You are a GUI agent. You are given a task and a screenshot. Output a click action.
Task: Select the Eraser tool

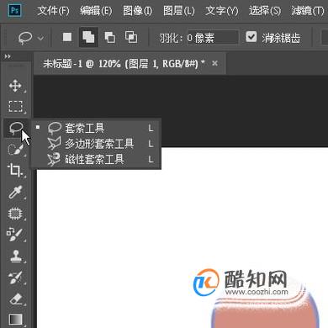click(x=16, y=299)
